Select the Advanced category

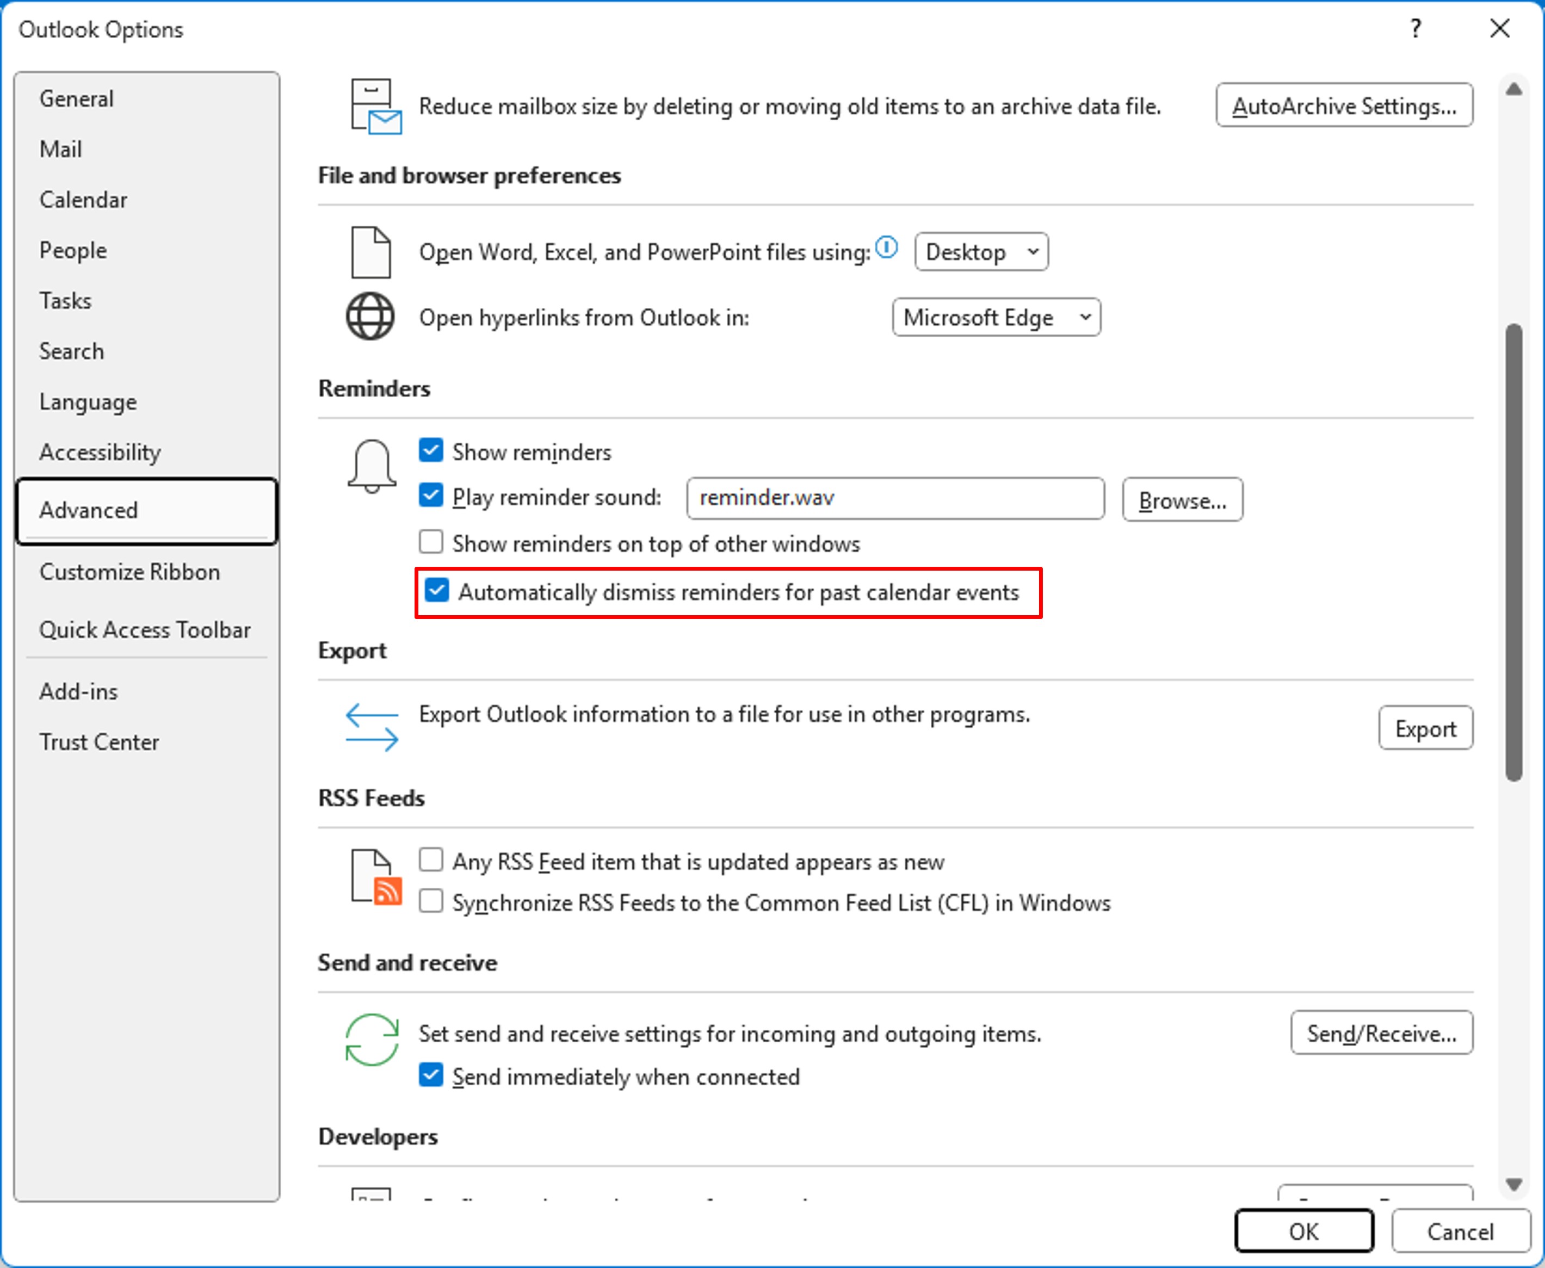(x=147, y=511)
